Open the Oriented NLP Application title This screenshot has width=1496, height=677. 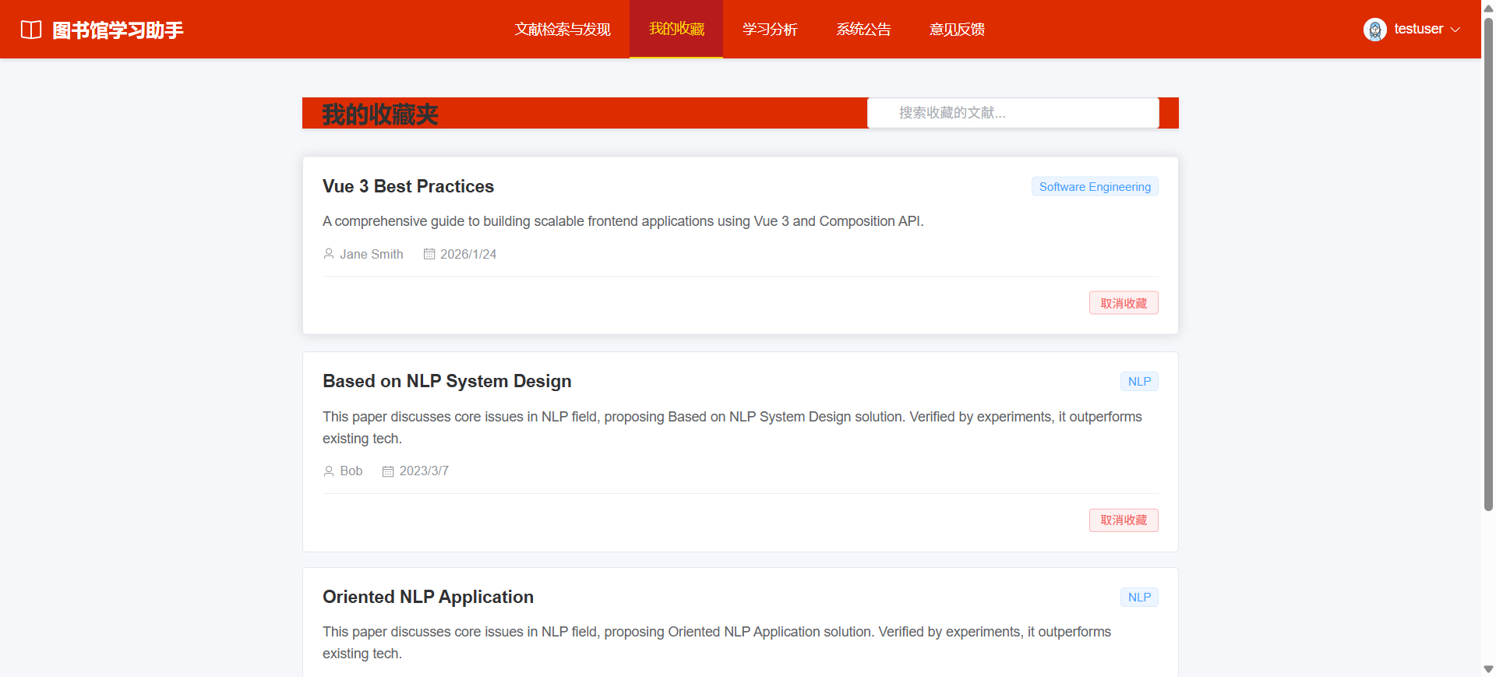click(x=428, y=598)
